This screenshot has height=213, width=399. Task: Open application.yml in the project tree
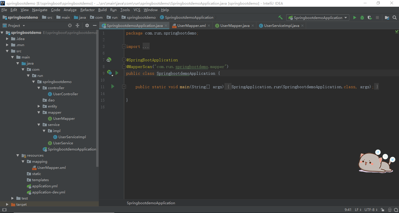click(45, 186)
